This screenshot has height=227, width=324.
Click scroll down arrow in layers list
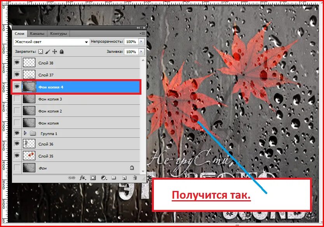click(143, 172)
